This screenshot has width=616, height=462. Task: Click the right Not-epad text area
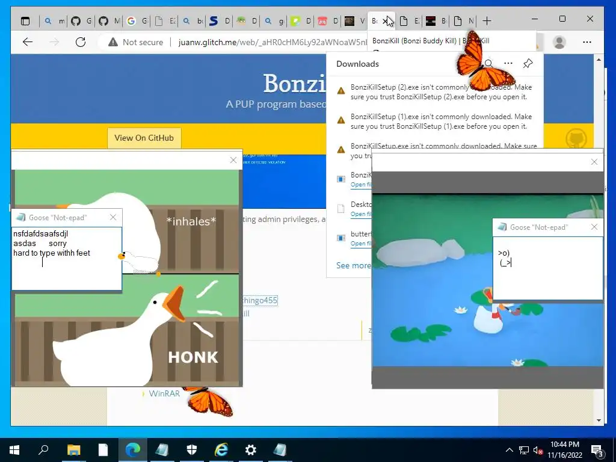pos(547,268)
